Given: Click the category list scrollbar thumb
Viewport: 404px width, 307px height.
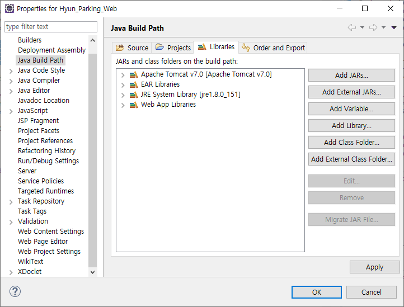Looking at the screenshot, I should pyautogui.click(x=92, y=160).
